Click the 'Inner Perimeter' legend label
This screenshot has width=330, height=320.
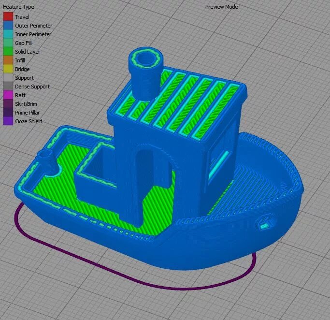click(33, 34)
